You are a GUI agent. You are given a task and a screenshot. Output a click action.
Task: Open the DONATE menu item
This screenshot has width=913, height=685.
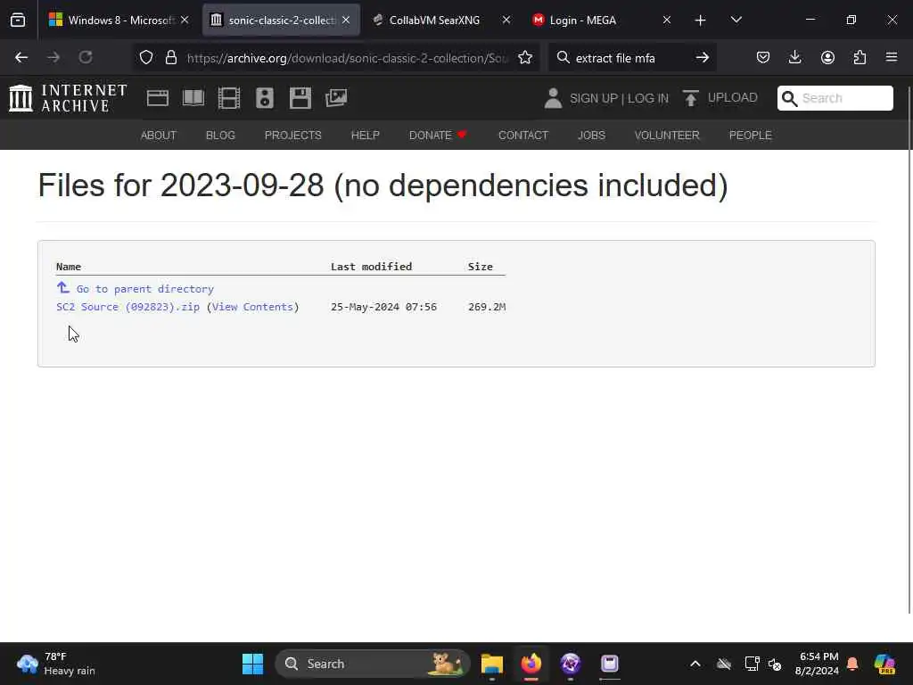(x=438, y=136)
